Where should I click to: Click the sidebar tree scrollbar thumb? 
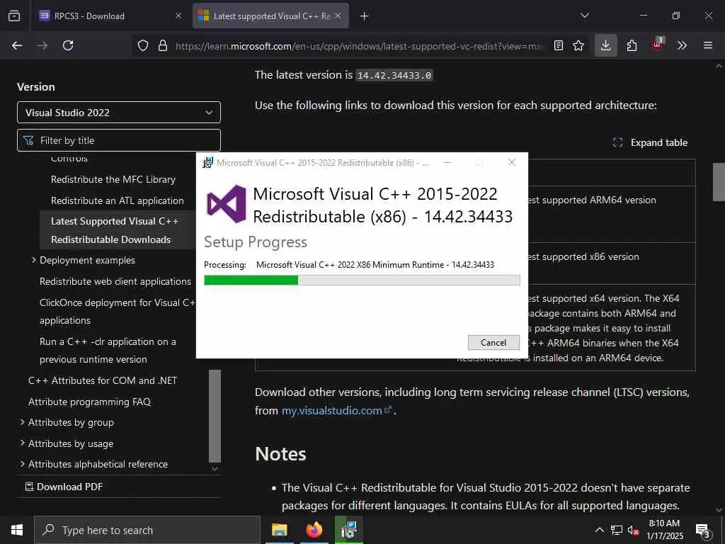[215, 416]
